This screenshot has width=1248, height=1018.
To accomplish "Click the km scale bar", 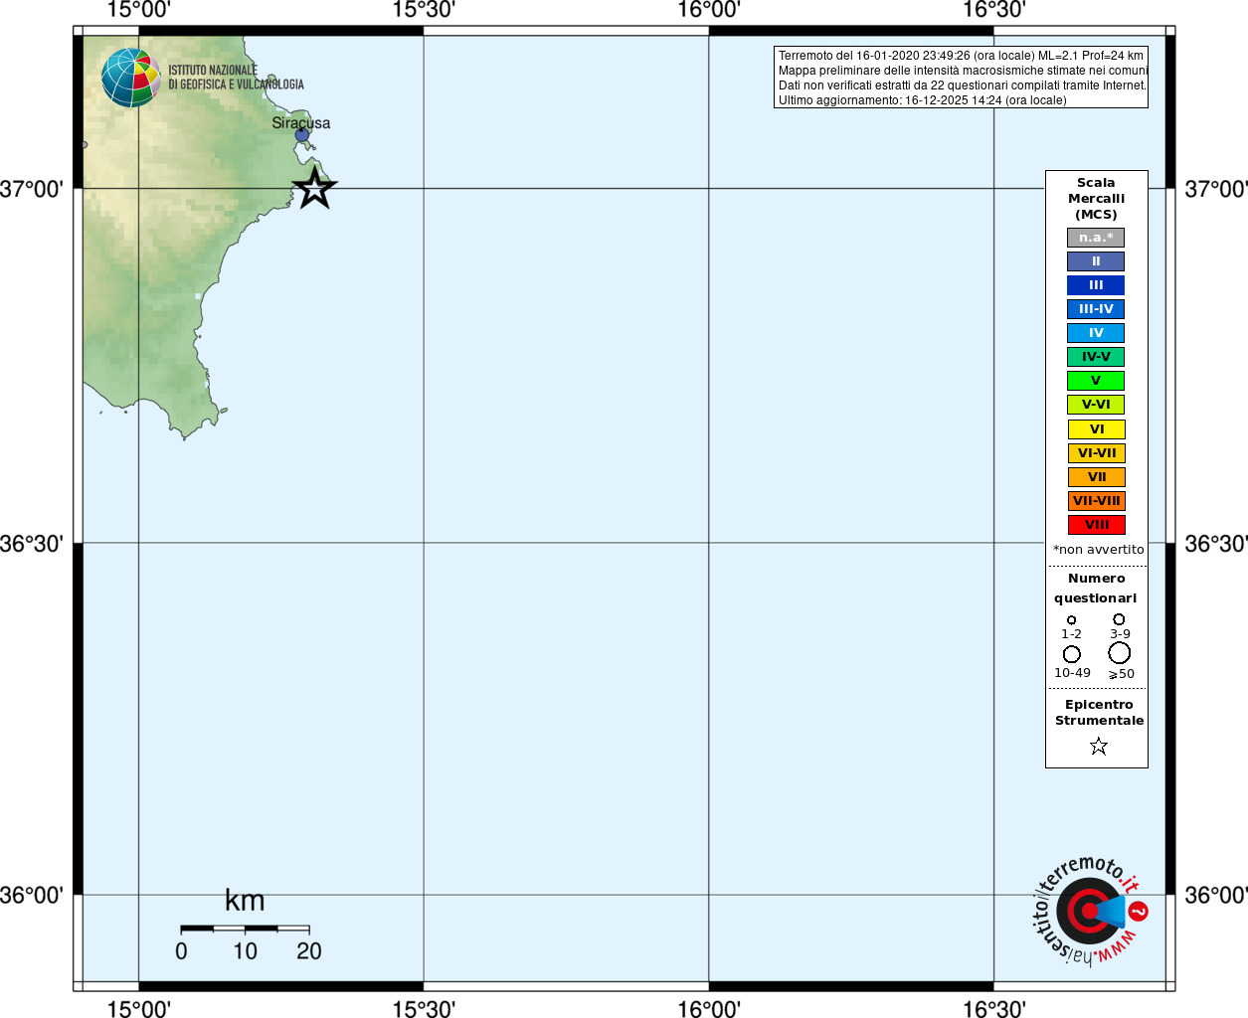I will (x=245, y=929).
